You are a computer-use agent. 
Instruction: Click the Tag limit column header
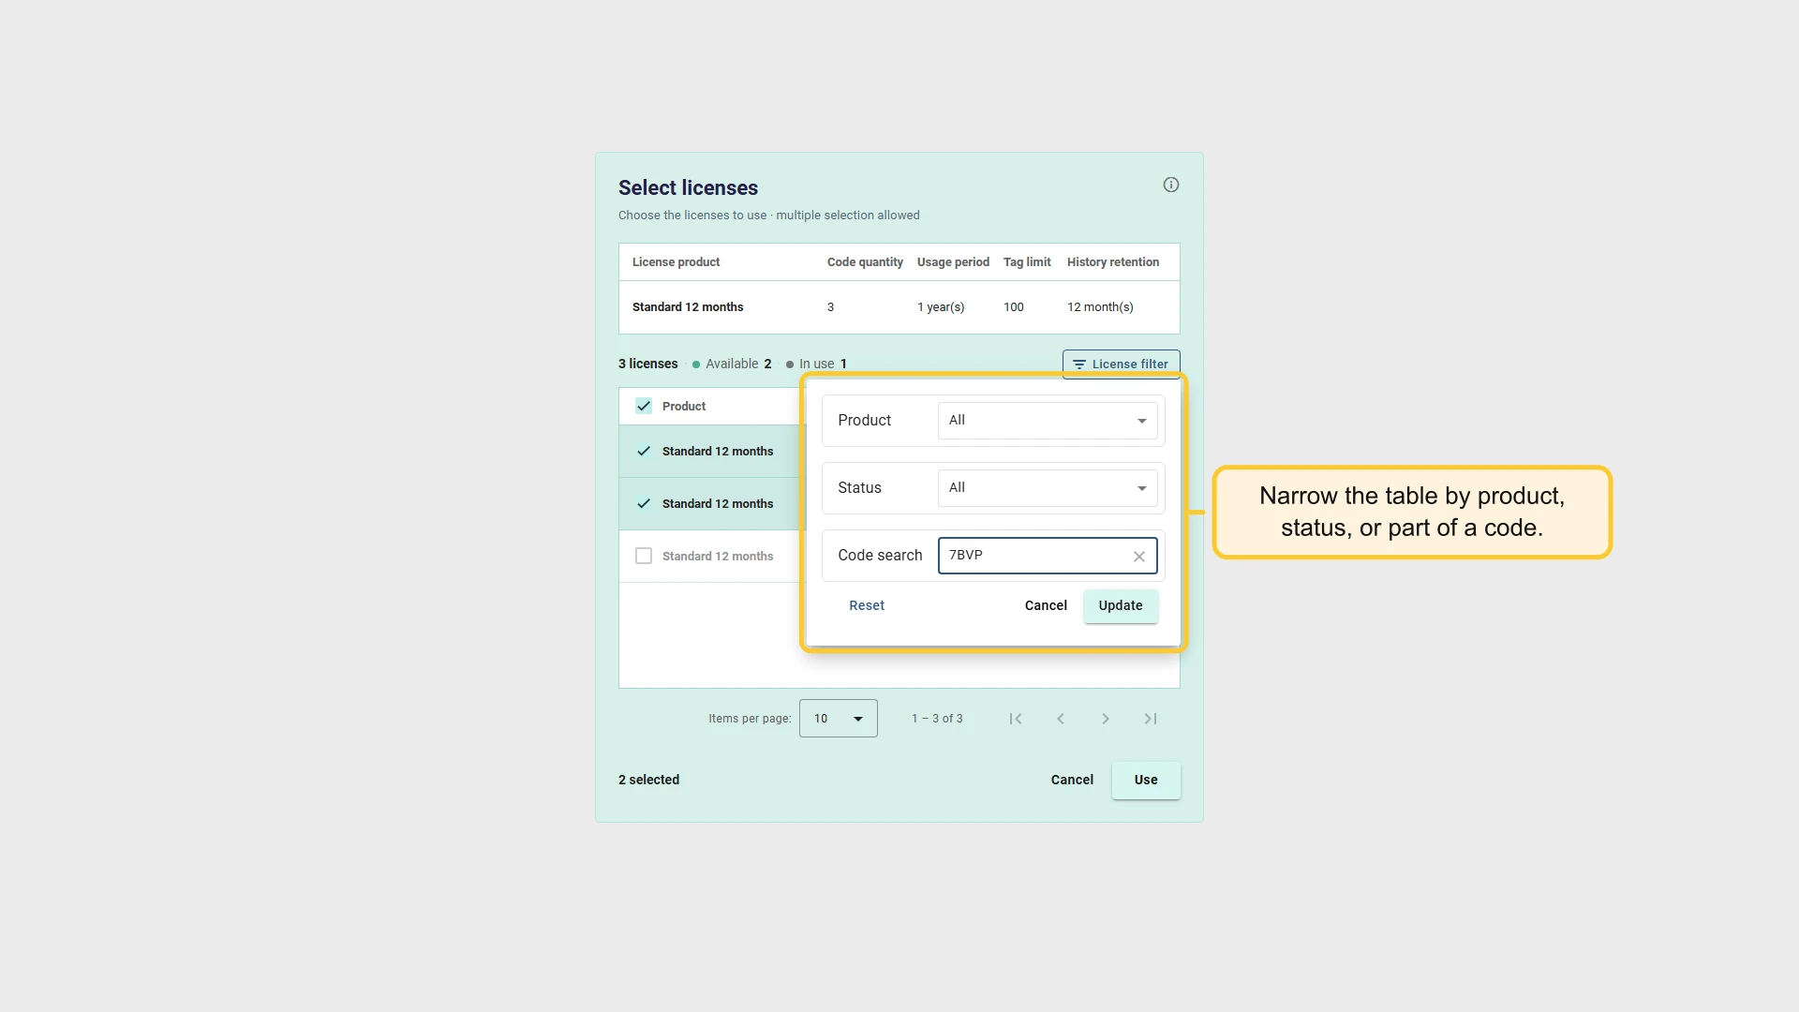(1027, 262)
